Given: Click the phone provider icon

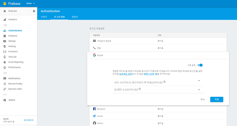Looking at the screenshot, I should coord(94,48).
